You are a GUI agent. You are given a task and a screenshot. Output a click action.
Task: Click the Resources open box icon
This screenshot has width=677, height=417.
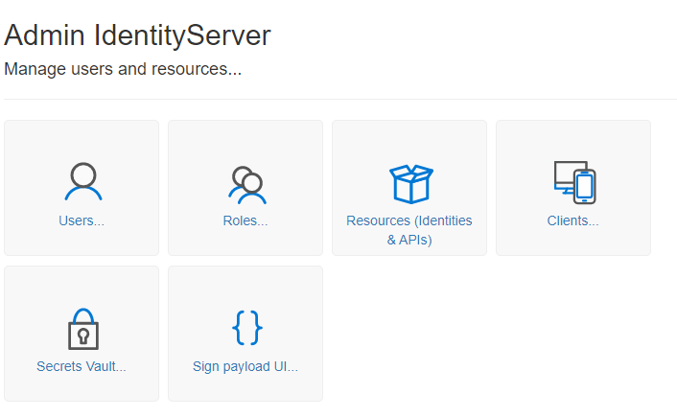411,184
